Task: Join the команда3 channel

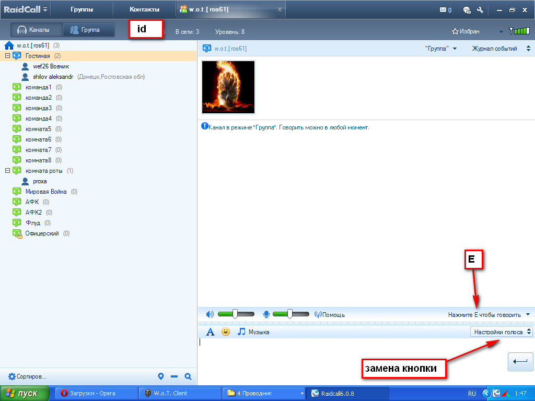Action: [38, 108]
